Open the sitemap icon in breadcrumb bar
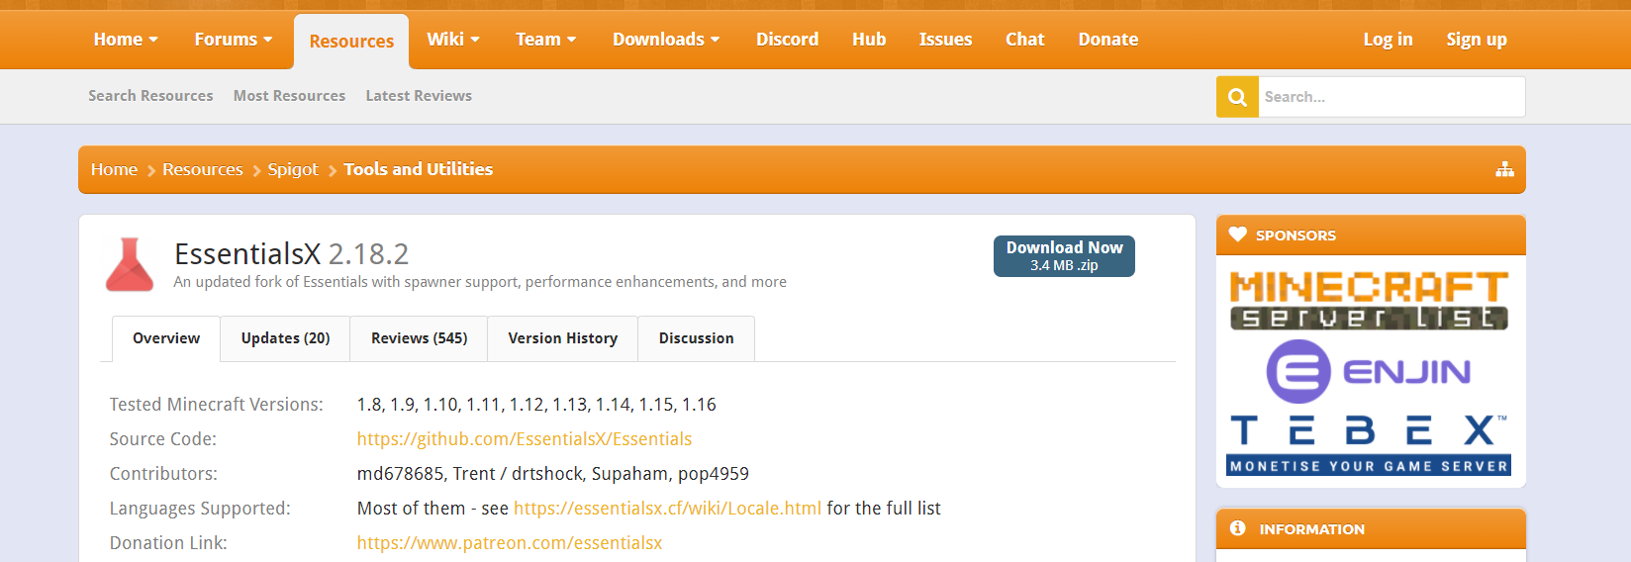This screenshot has height=562, width=1631. [1504, 169]
